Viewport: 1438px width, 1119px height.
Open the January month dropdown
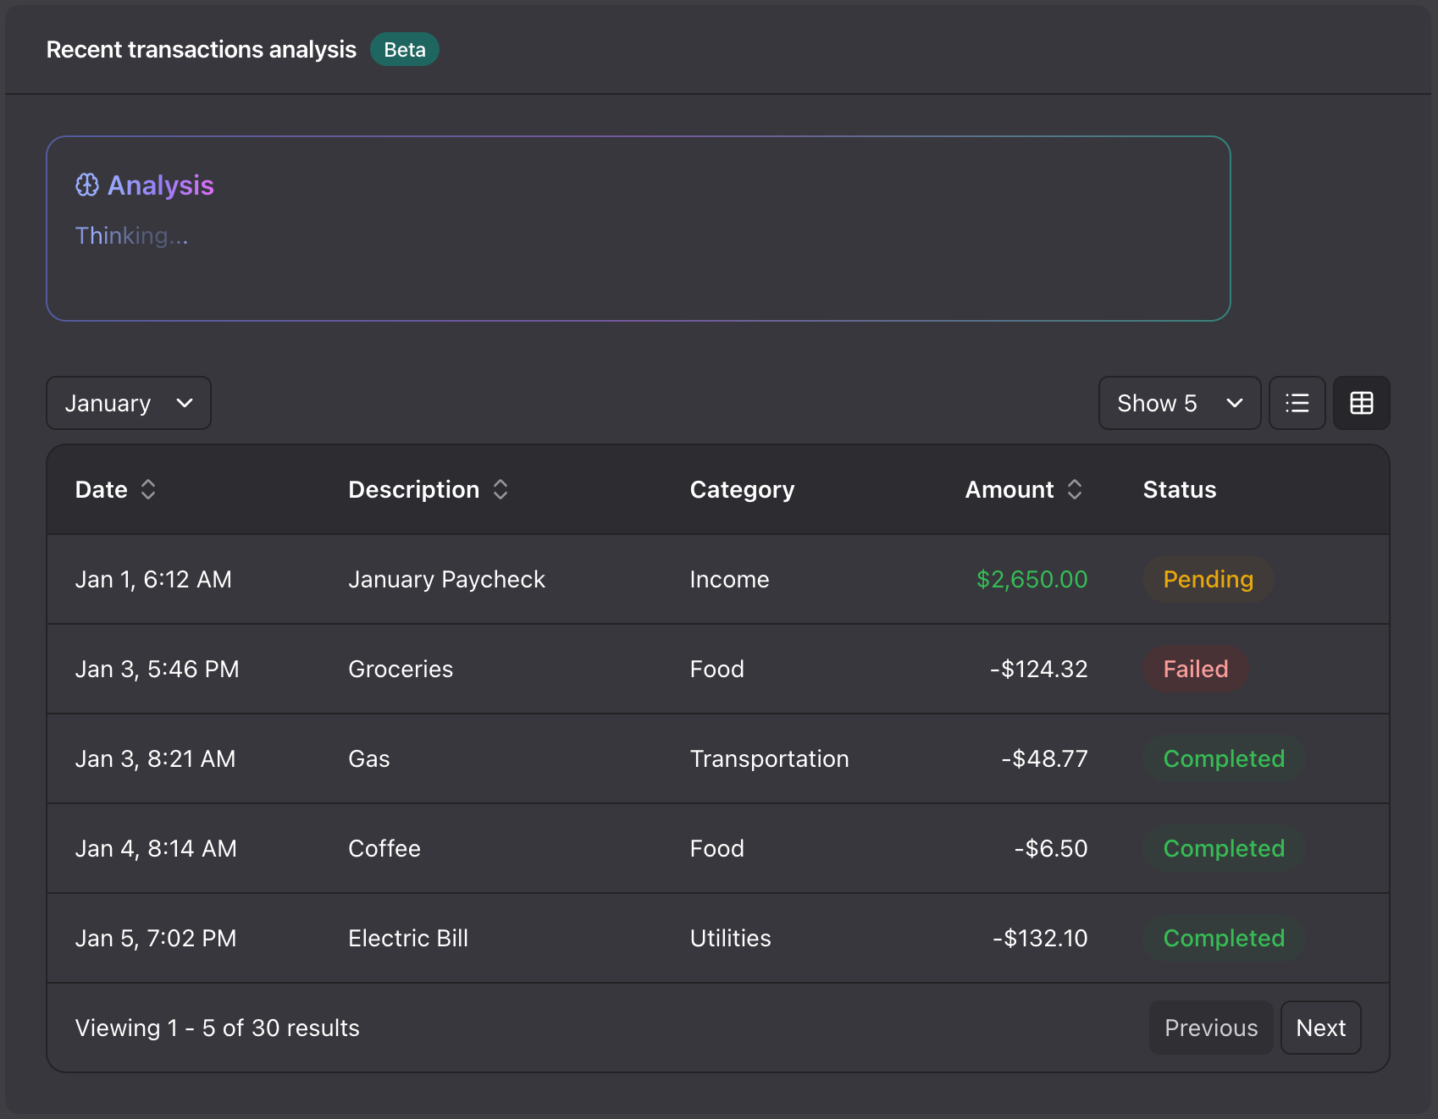point(128,403)
